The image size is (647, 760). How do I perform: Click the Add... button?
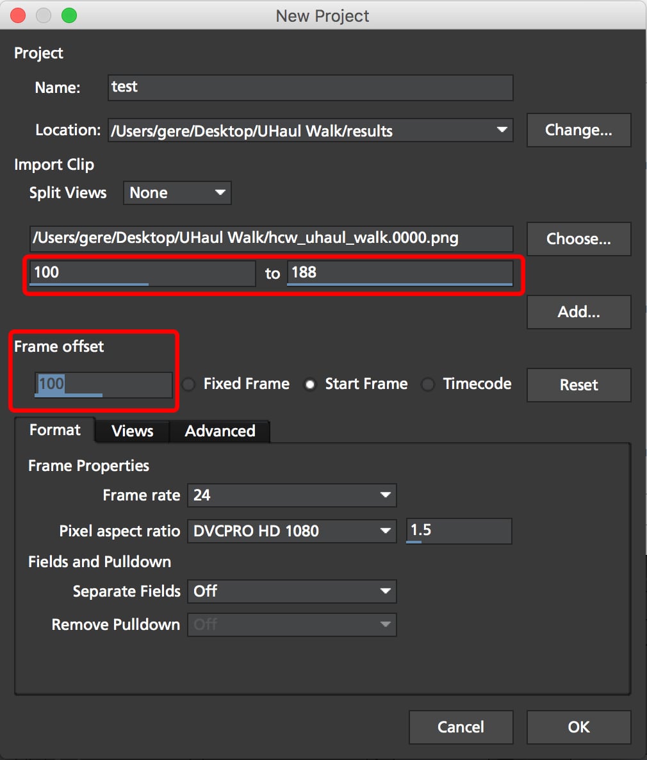point(578,312)
